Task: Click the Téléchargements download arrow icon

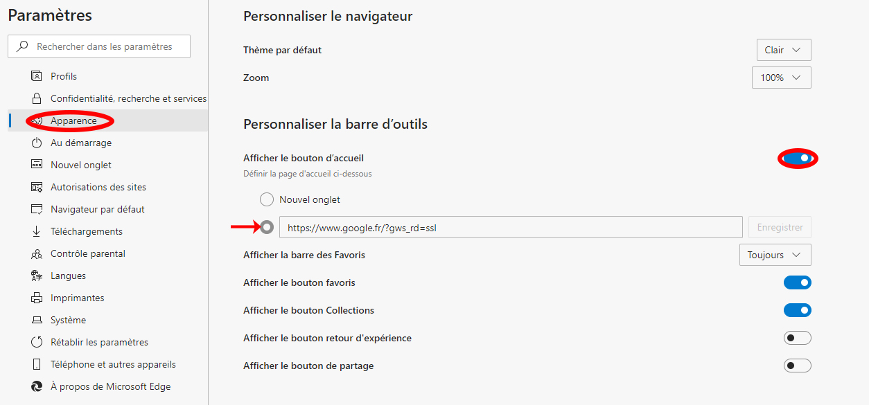Action: pyautogui.click(x=37, y=231)
